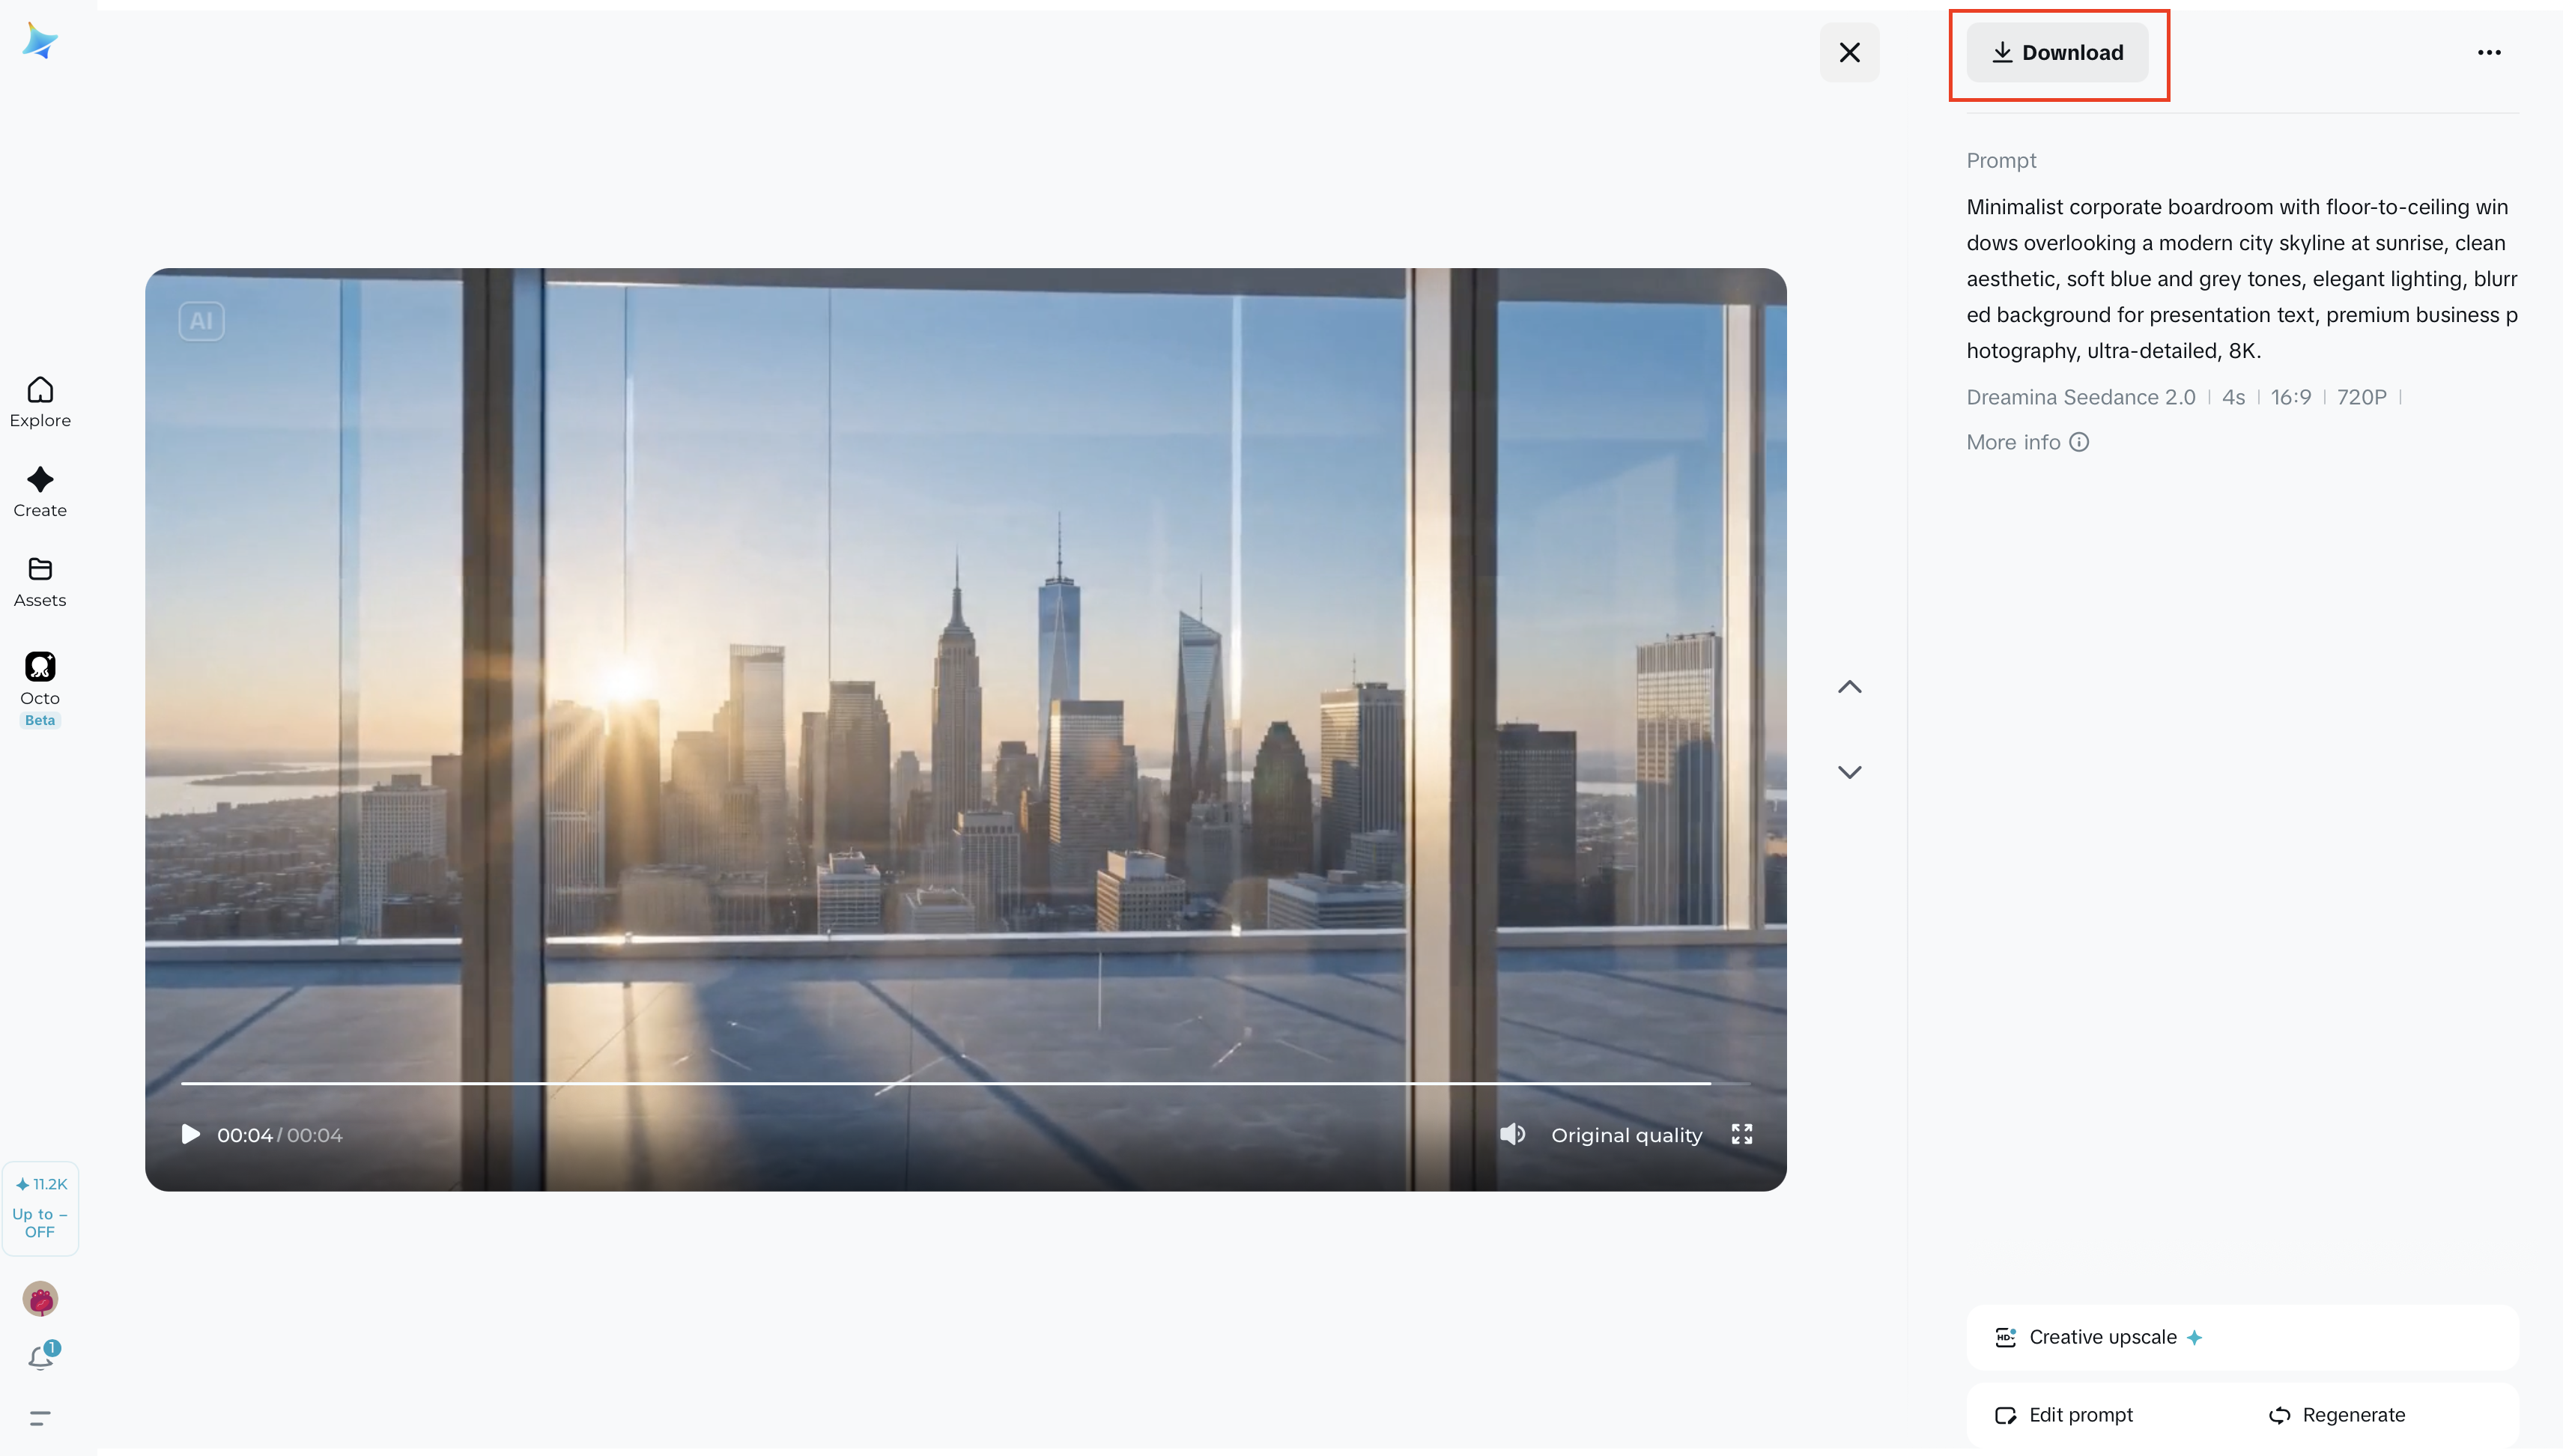The width and height of the screenshot is (2563, 1456).
Task: Click the Dreamina Seedance 2.0 model label
Action: coord(2081,397)
